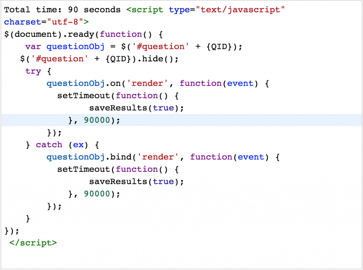
Task: Click "saveResults(true);" inside the catch block
Action: pyautogui.click(x=136, y=182)
